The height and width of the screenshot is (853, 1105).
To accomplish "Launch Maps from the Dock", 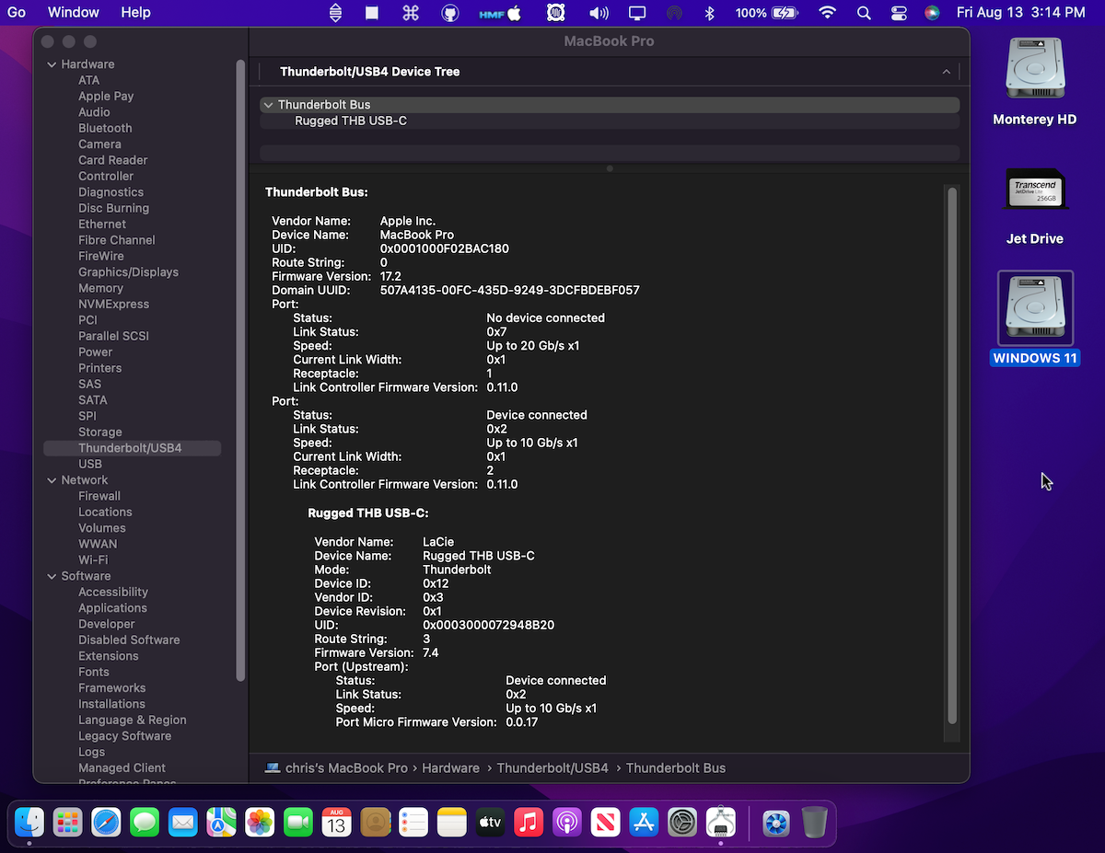I will 222,822.
